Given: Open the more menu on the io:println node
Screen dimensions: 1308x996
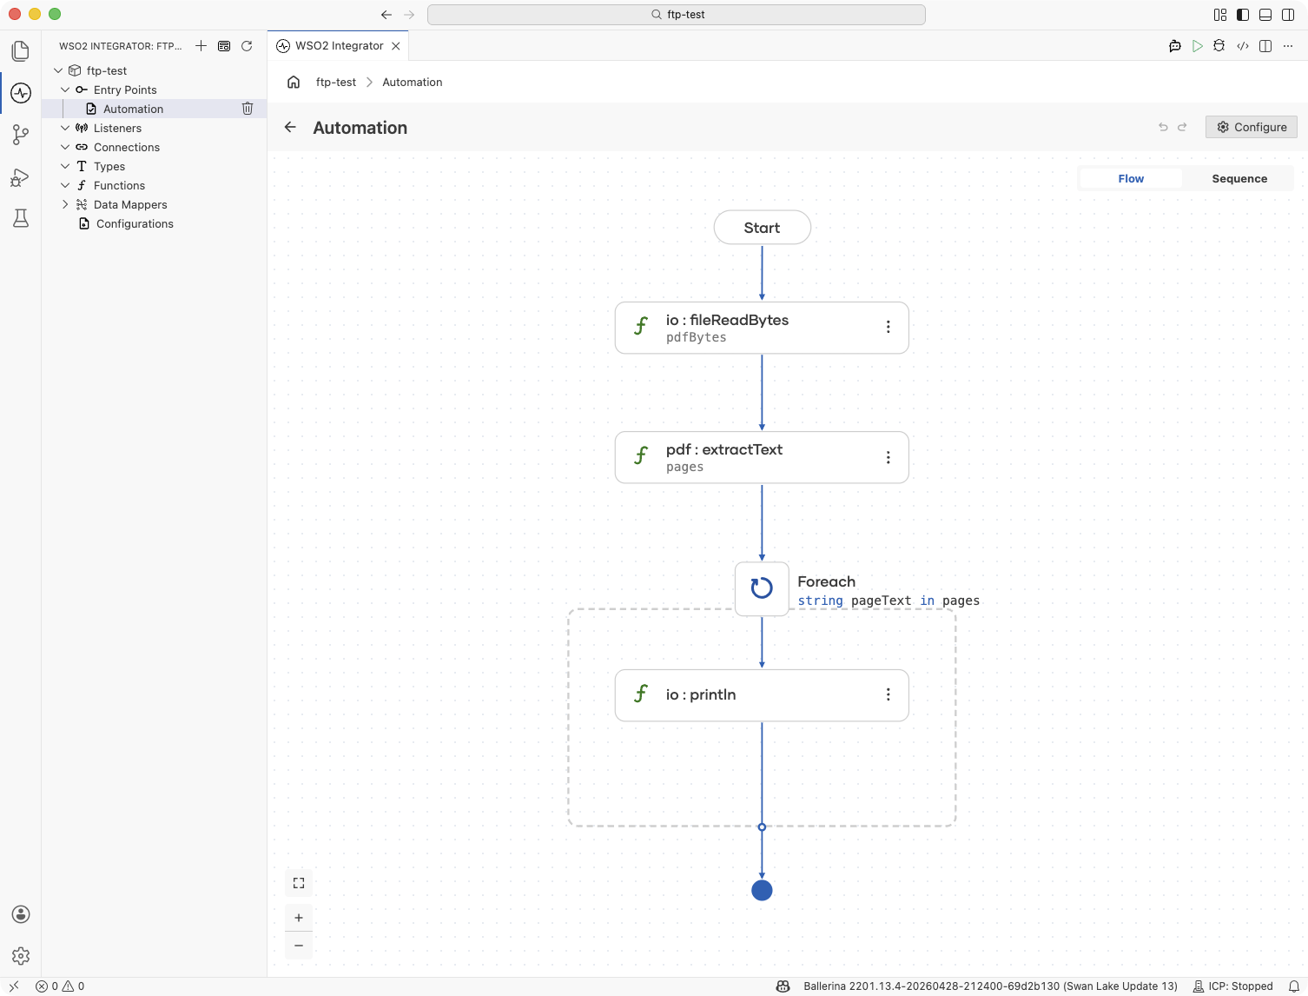Looking at the screenshot, I should click(888, 694).
